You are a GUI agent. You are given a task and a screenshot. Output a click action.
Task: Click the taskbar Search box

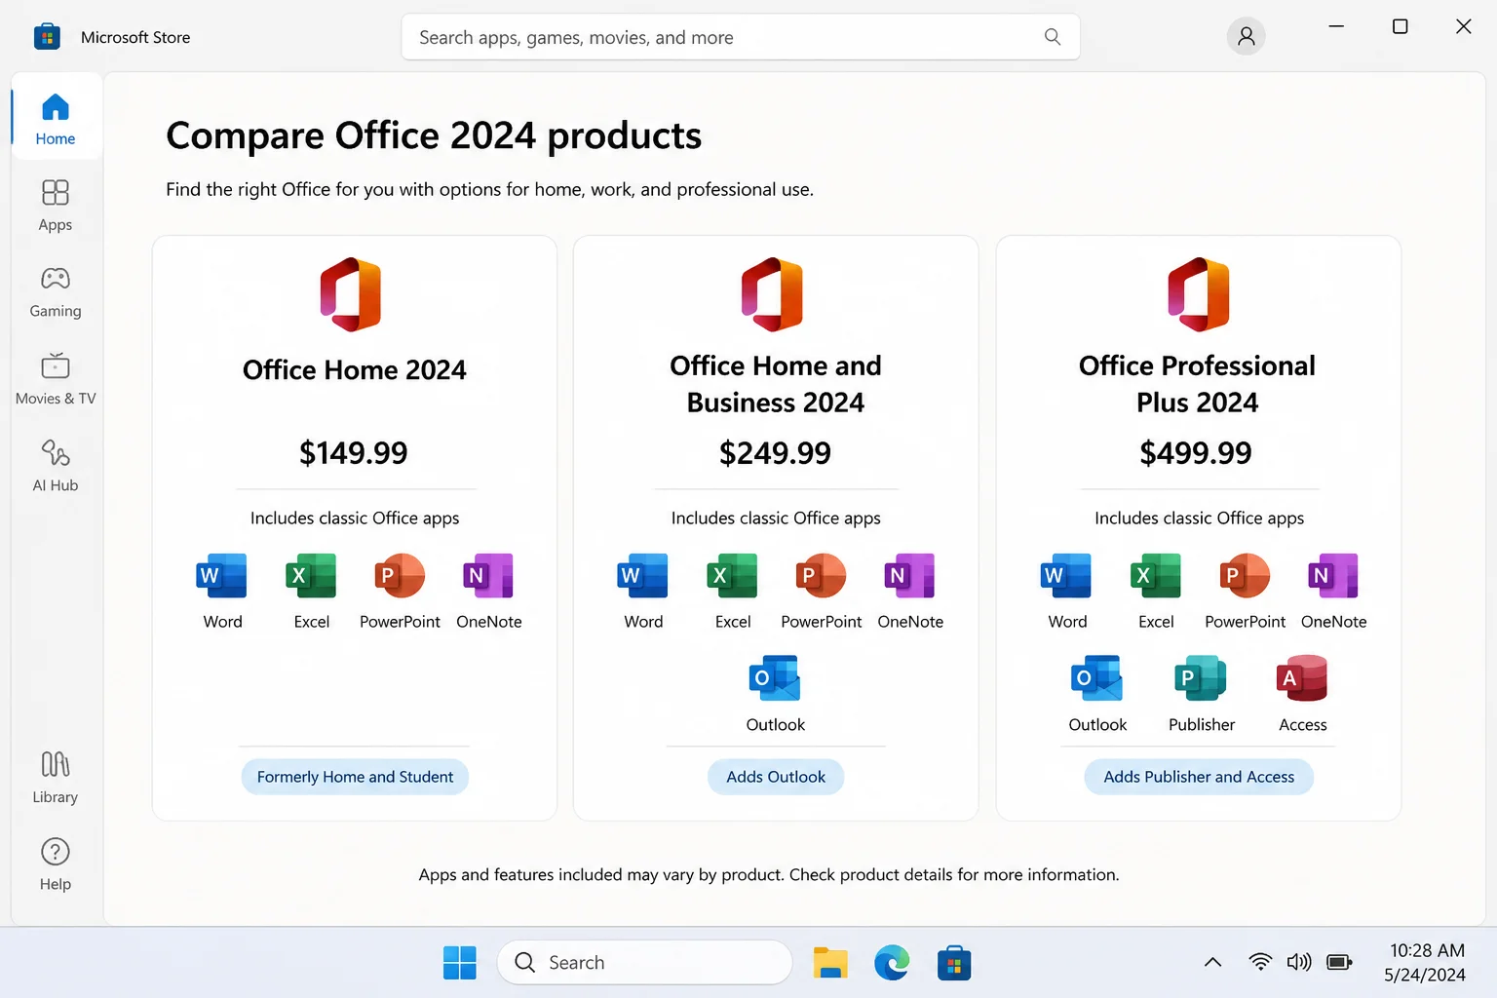pyautogui.click(x=644, y=963)
